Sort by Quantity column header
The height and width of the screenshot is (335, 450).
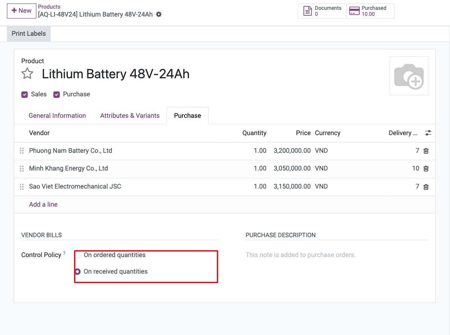(x=254, y=133)
